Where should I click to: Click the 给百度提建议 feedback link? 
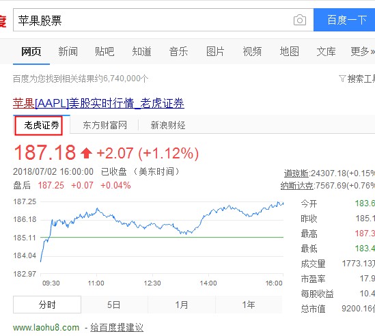[117, 327]
